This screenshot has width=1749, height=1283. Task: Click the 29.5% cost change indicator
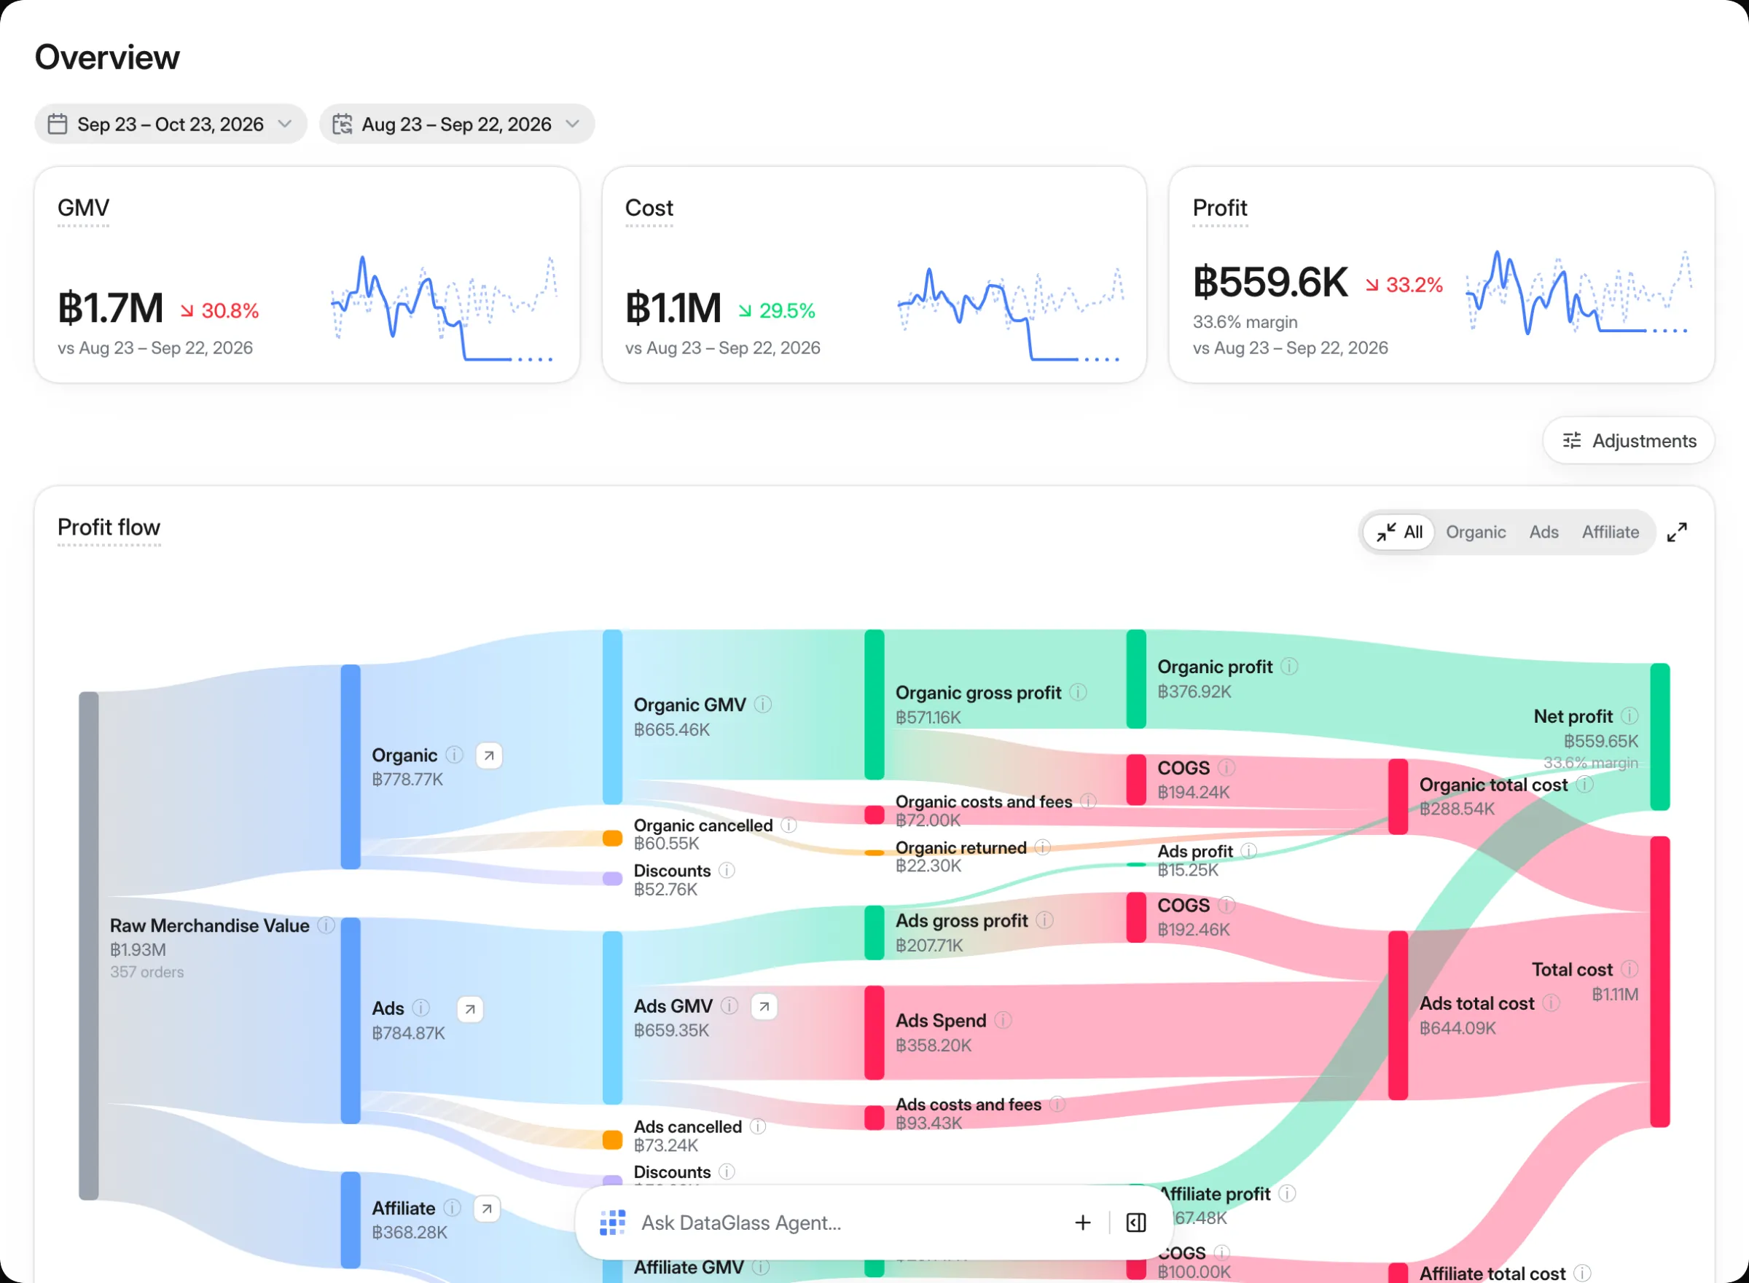[x=777, y=311]
